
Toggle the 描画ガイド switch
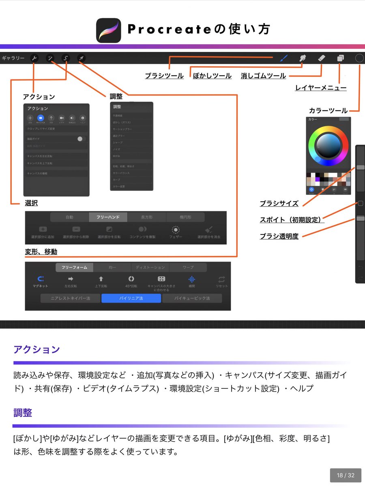[82, 139]
